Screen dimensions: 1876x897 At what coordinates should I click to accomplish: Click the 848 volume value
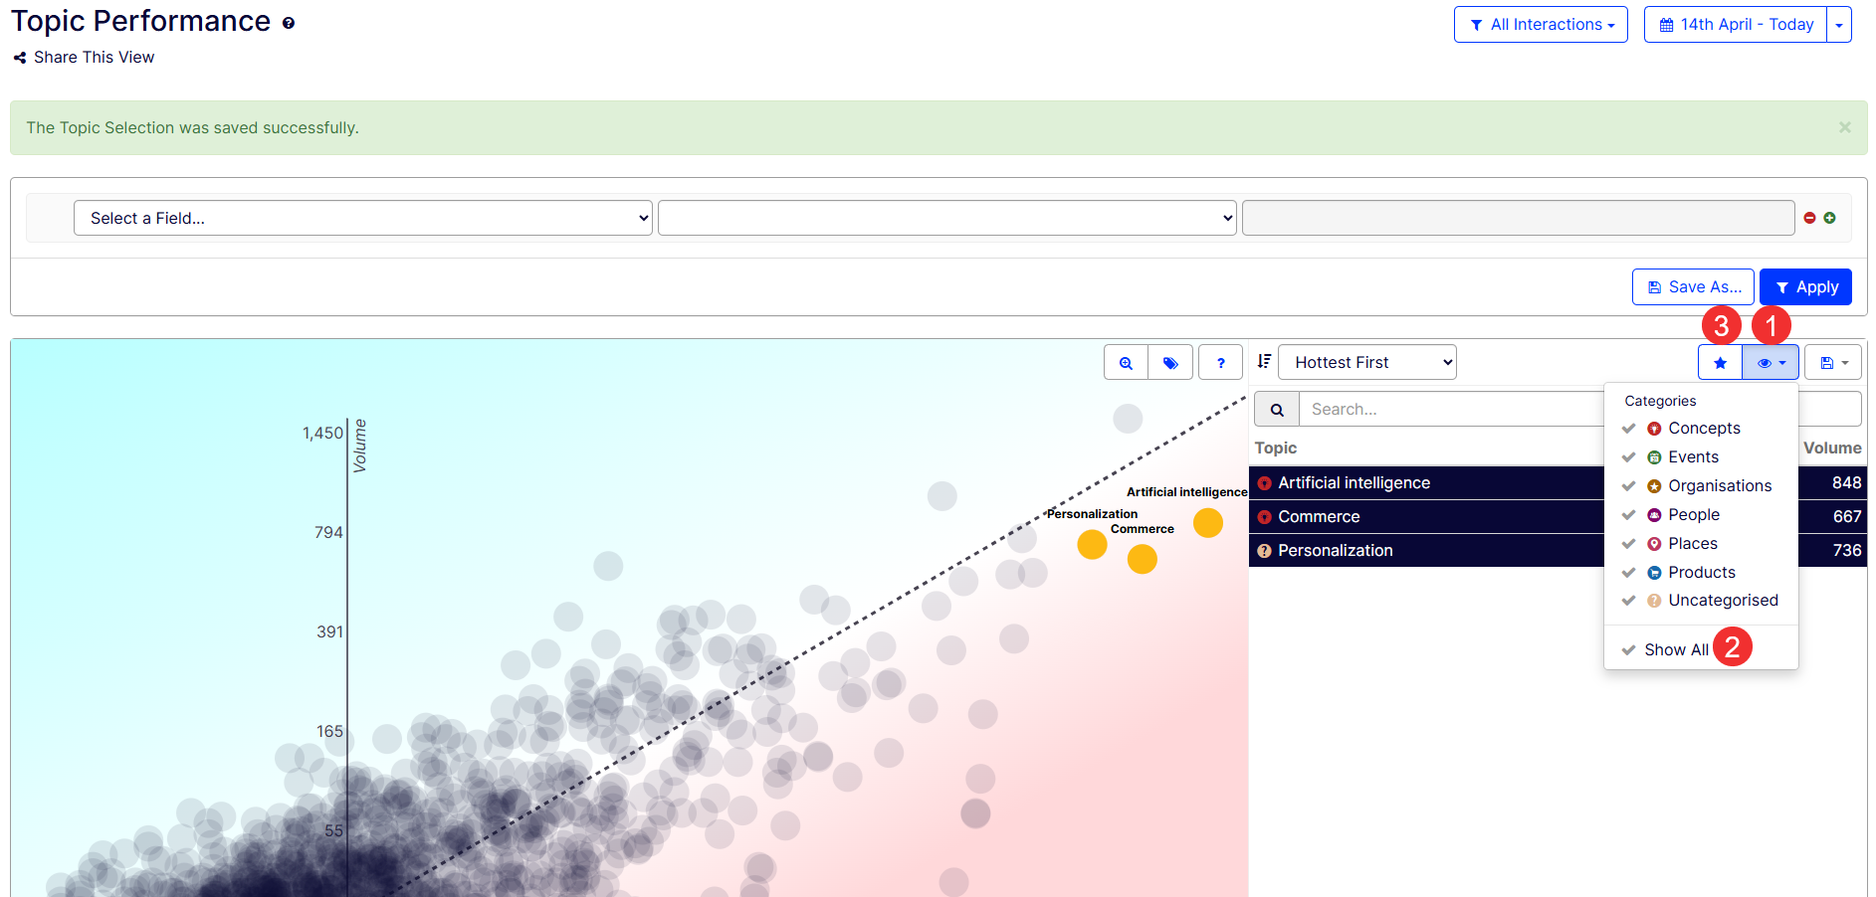(1846, 483)
